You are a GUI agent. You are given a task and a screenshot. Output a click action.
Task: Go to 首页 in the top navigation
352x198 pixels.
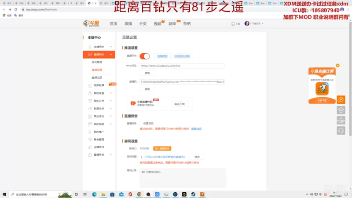(x=114, y=24)
